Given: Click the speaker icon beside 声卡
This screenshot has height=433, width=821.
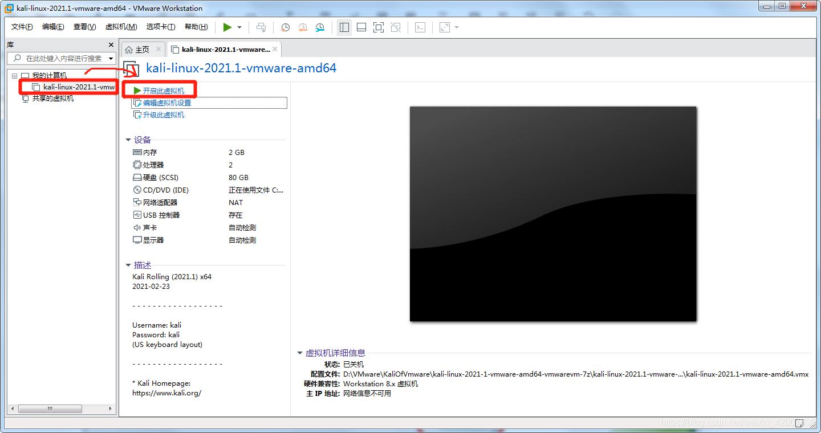Looking at the screenshot, I should pos(137,227).
